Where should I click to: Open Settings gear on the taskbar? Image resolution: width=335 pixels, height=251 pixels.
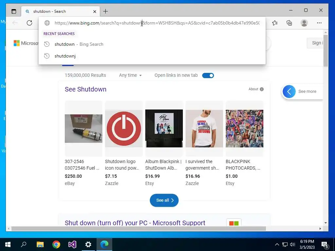(88, 244)
